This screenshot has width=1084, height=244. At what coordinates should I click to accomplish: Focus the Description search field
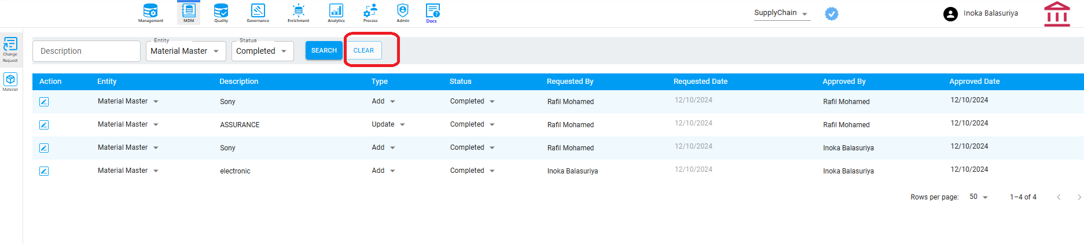point(86,51)
